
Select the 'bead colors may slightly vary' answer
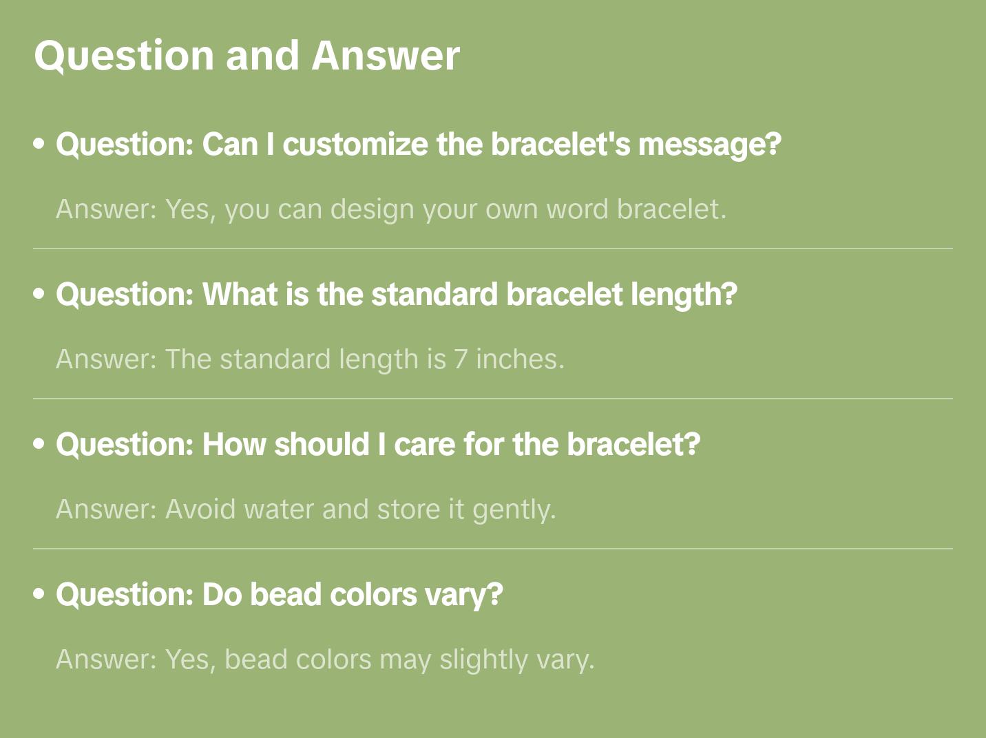(x=325, y=660)
